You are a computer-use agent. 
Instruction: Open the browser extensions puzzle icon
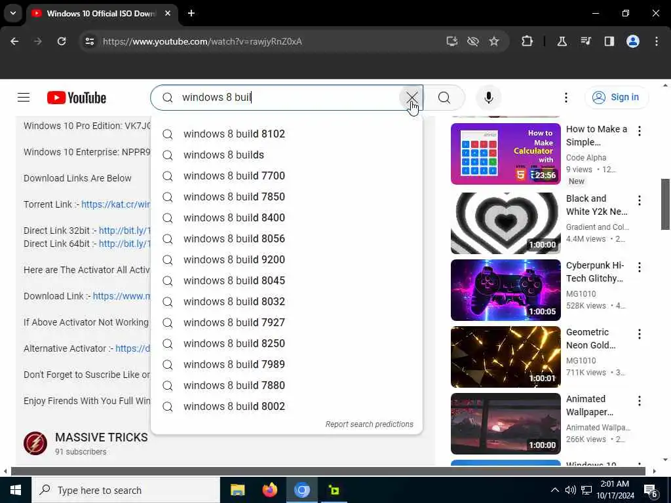click(527, 41)
